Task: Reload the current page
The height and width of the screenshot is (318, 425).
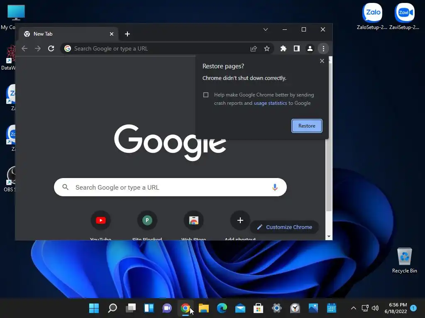Action: click(51, 49)
